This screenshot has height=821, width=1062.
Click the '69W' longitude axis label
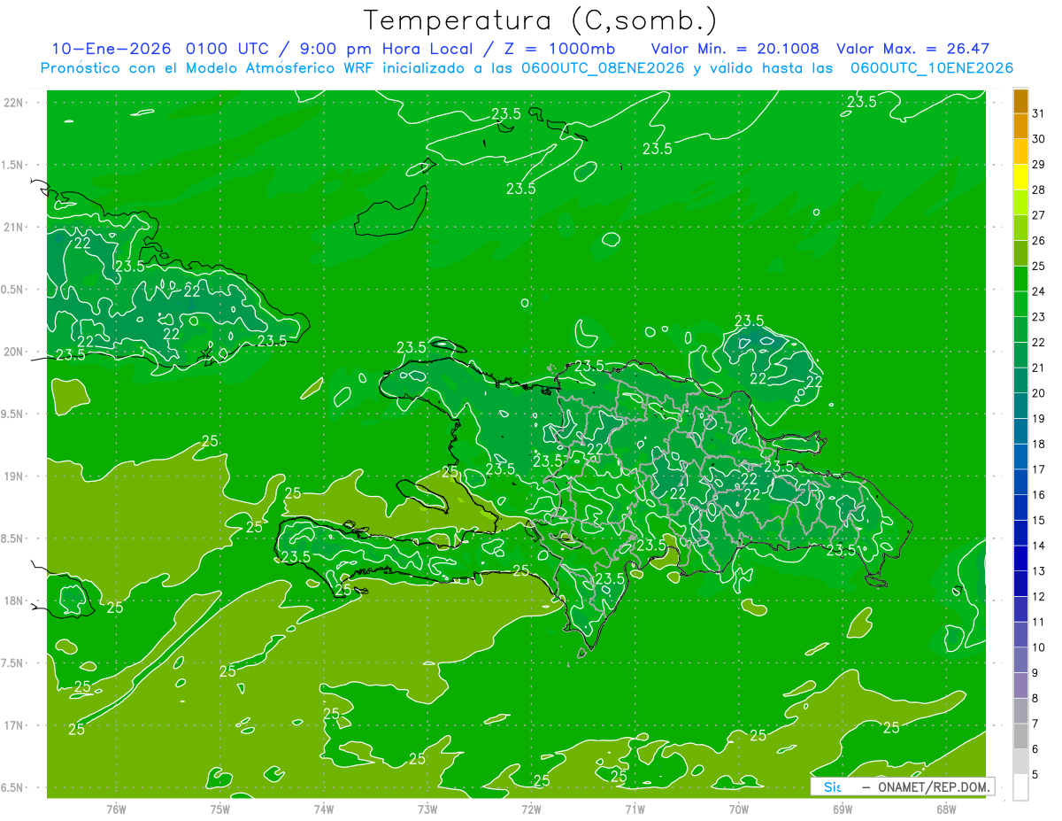(842, 809)
